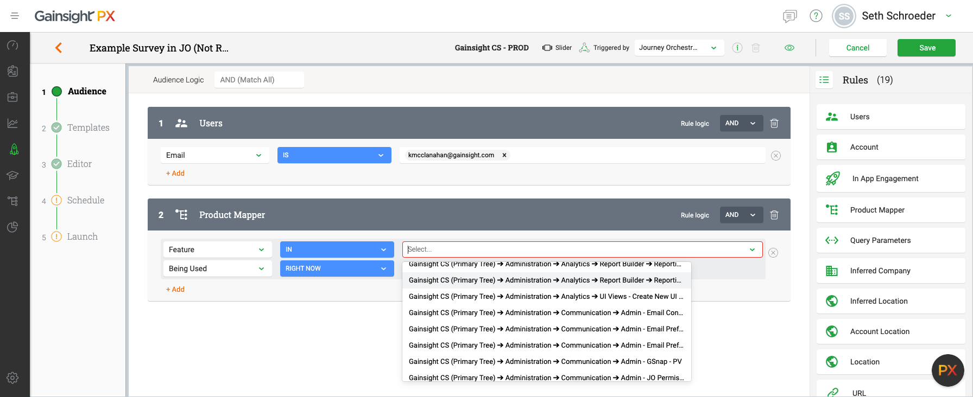Add the In App Engagement rule
This screenshot has height=397, width=973.
click(x=890, y=178)
